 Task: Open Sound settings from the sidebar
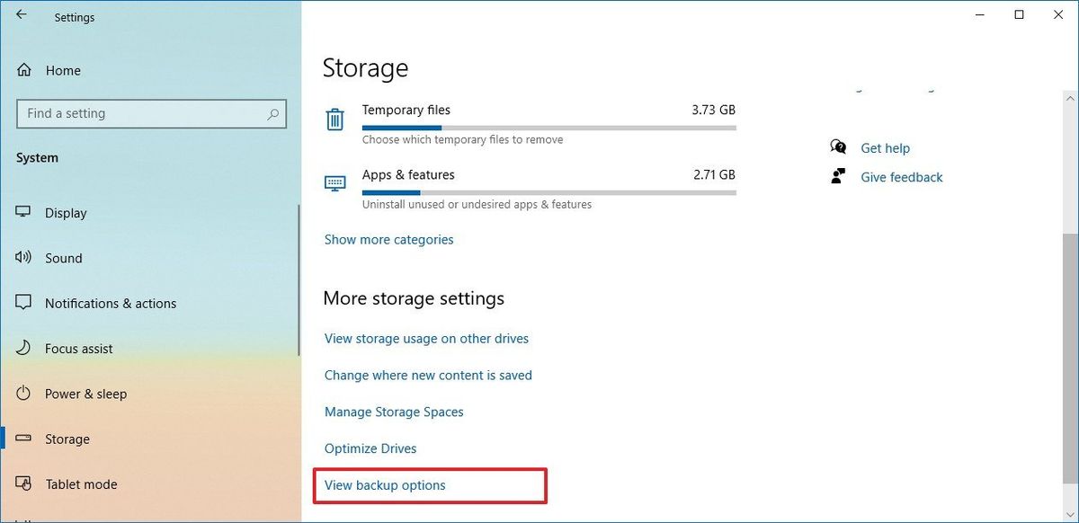click(22, 258)
